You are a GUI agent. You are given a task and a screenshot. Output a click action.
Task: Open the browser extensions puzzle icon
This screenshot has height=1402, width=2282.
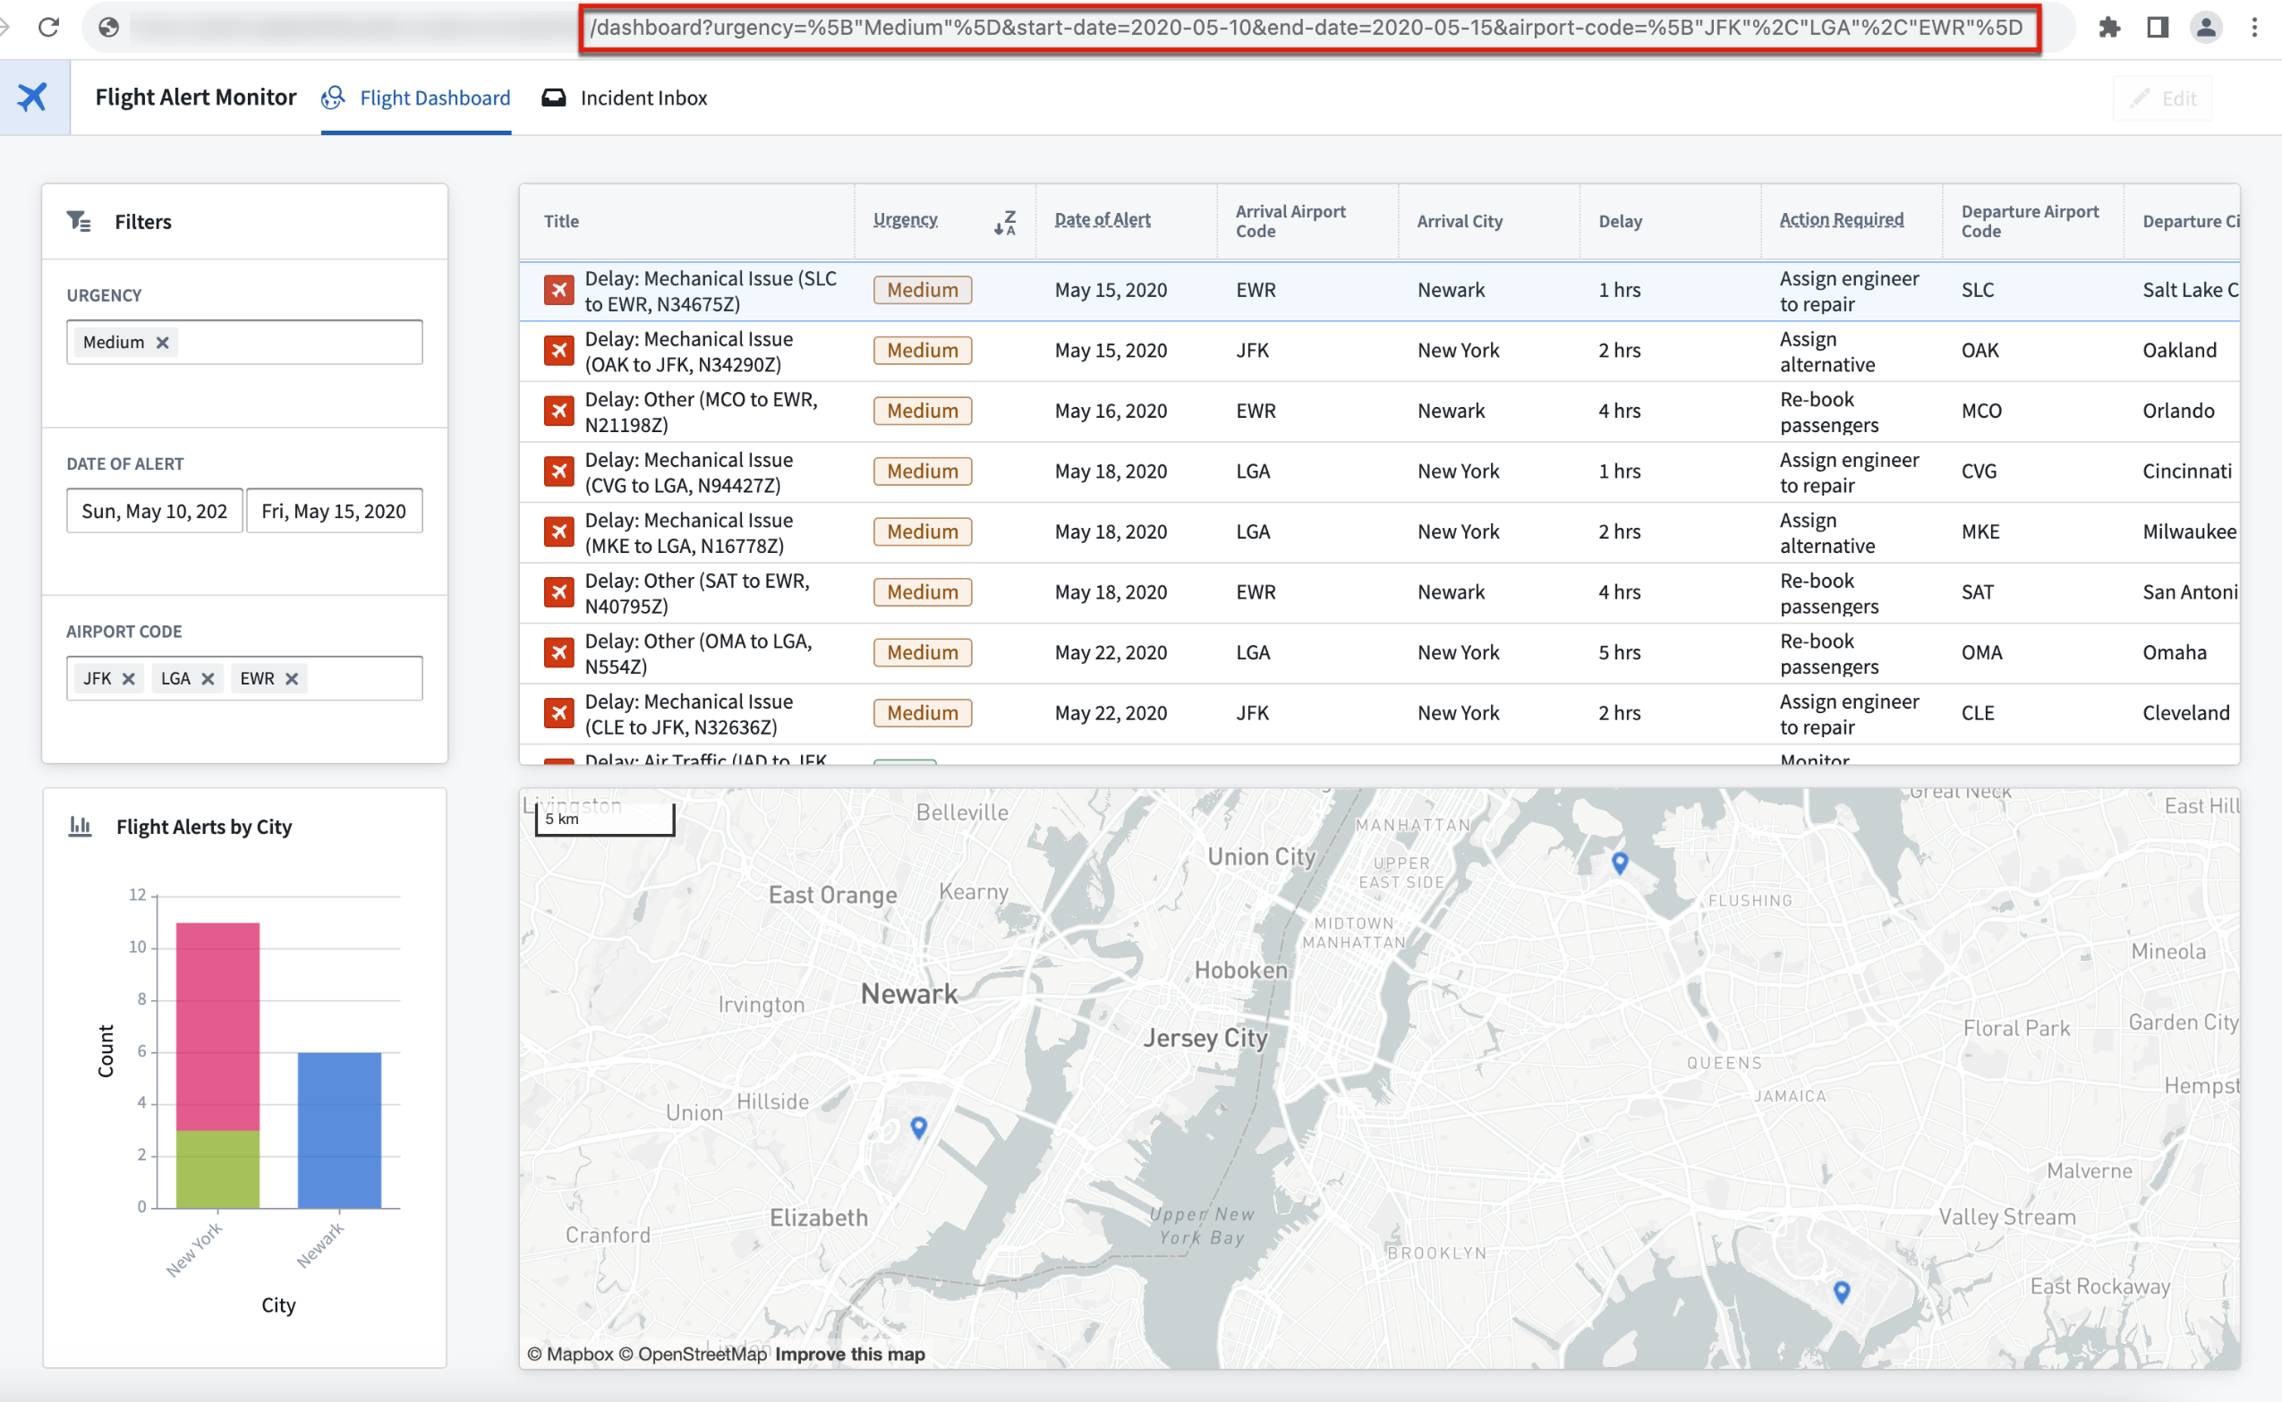point(2109,27)
